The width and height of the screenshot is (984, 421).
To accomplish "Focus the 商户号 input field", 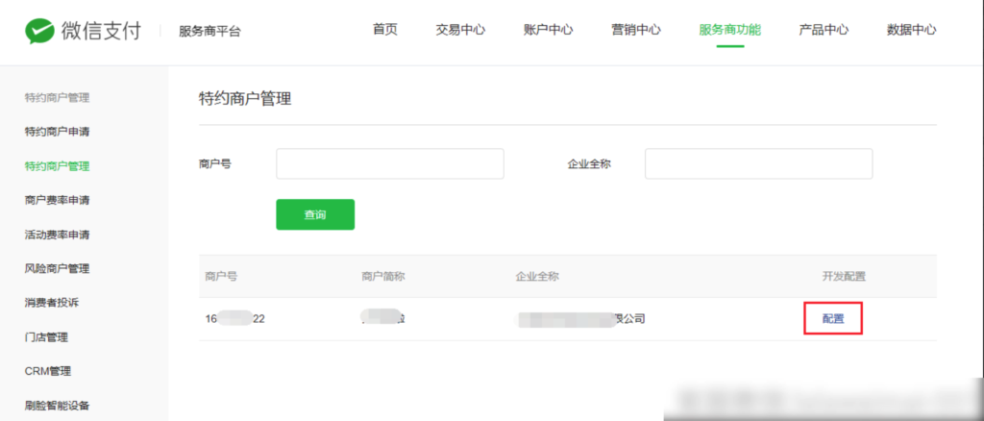I will [x=389, y=164].
